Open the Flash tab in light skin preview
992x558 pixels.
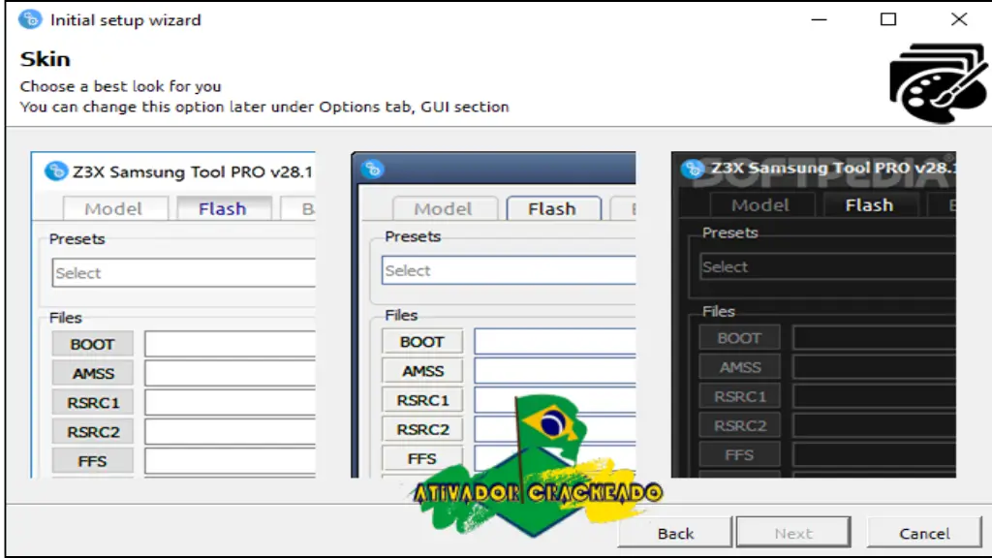[223, 208]
